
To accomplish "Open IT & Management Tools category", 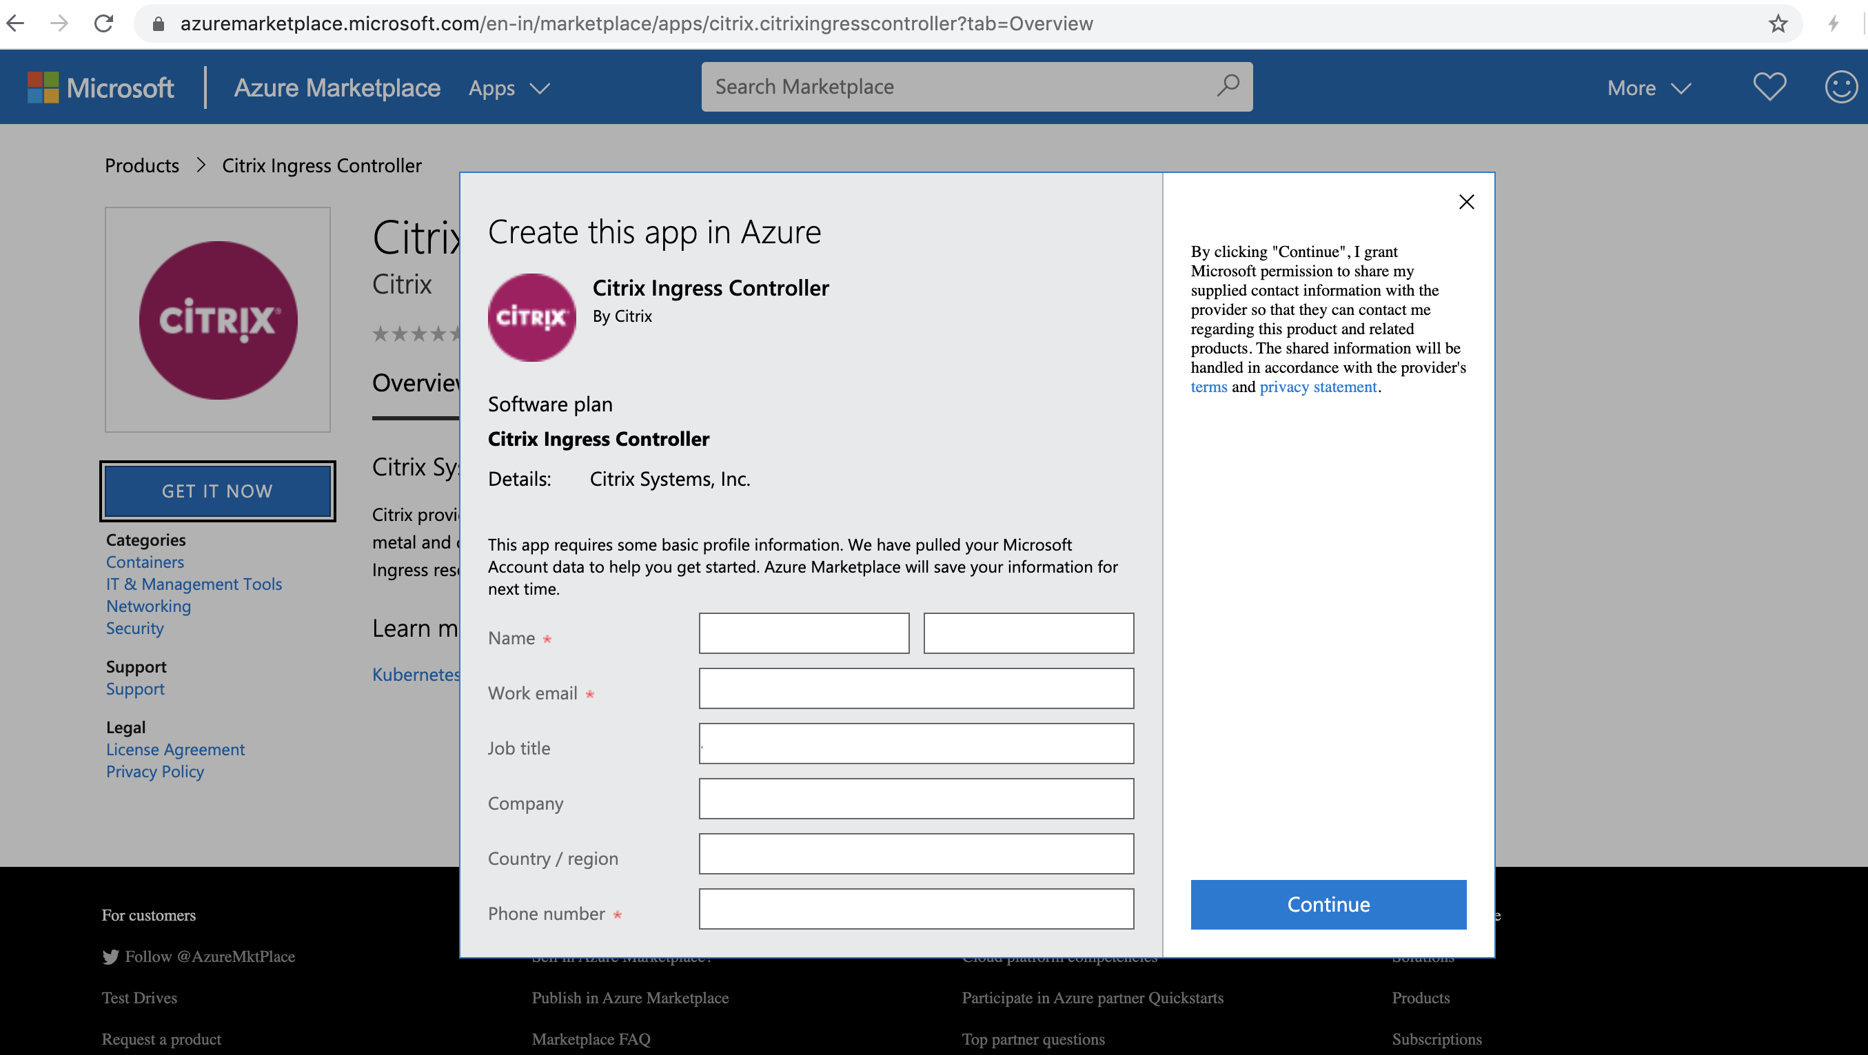I will (x=194, y=584).
